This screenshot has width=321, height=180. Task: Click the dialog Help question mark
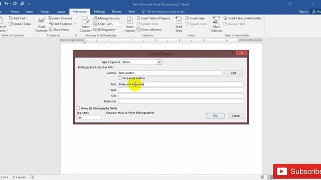232,53
